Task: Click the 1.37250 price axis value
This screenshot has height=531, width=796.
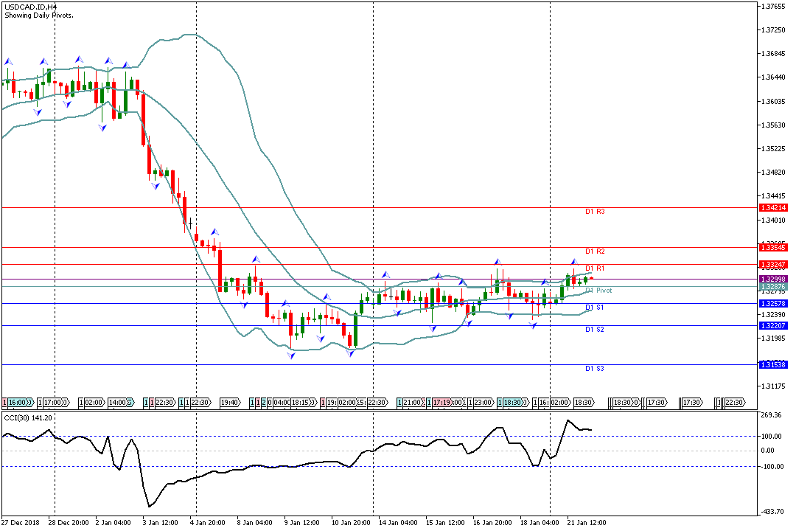Action: pos(773,30)
